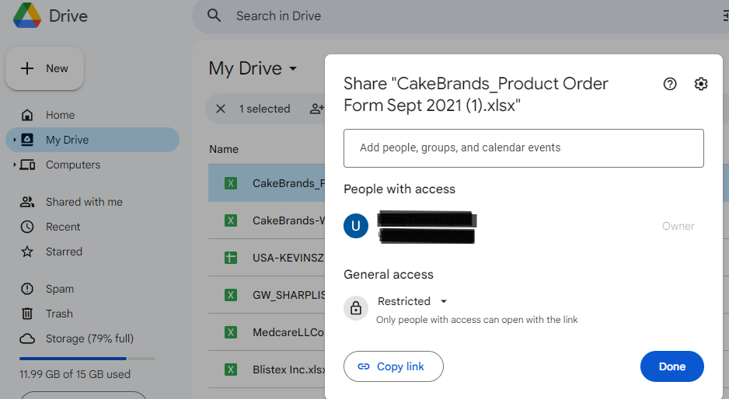Click the Excel icon for CakeBrands-W file
Viewport: 729px width, 399px height.
click(231, 220)
